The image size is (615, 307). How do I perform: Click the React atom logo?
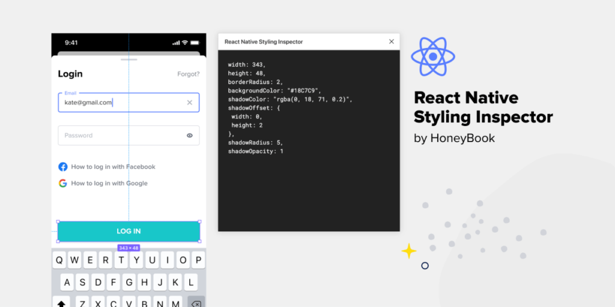coord(432,56)
